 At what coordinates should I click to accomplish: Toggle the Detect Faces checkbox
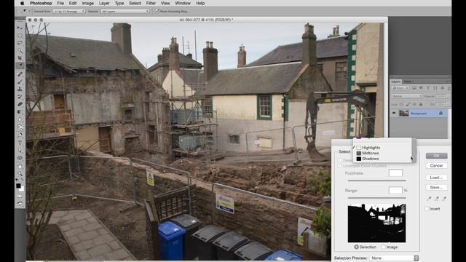point(339,160)
